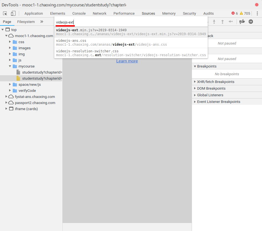Open videojs-resolution-switcher.css search result
The height and width of the screenshot is (231, 262).
(131, 53)
